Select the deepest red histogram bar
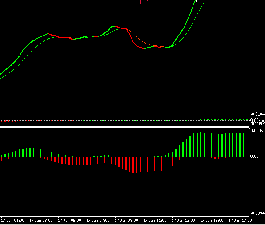Screen dimensions: 265x225 [137, 165]
